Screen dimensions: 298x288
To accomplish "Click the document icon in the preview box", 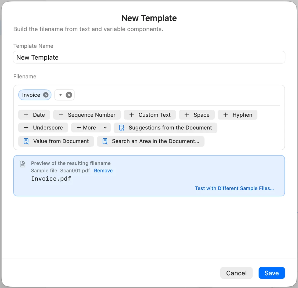I will (x=23, y=164).
